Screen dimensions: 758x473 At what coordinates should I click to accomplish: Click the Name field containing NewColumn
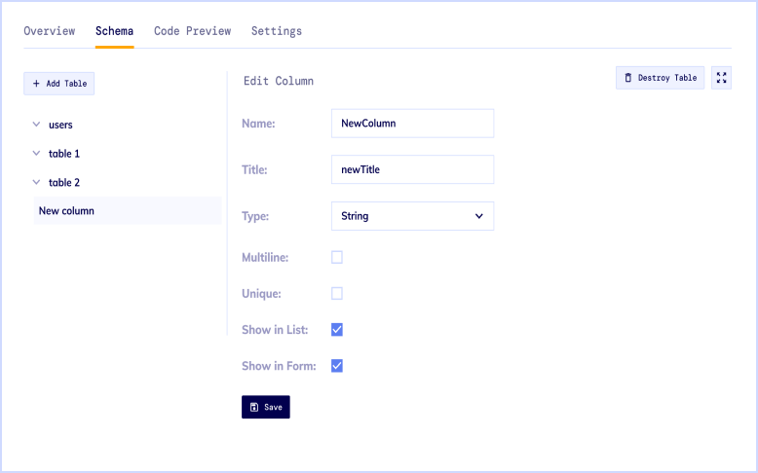pyautogui.click(x=412, y=124)
